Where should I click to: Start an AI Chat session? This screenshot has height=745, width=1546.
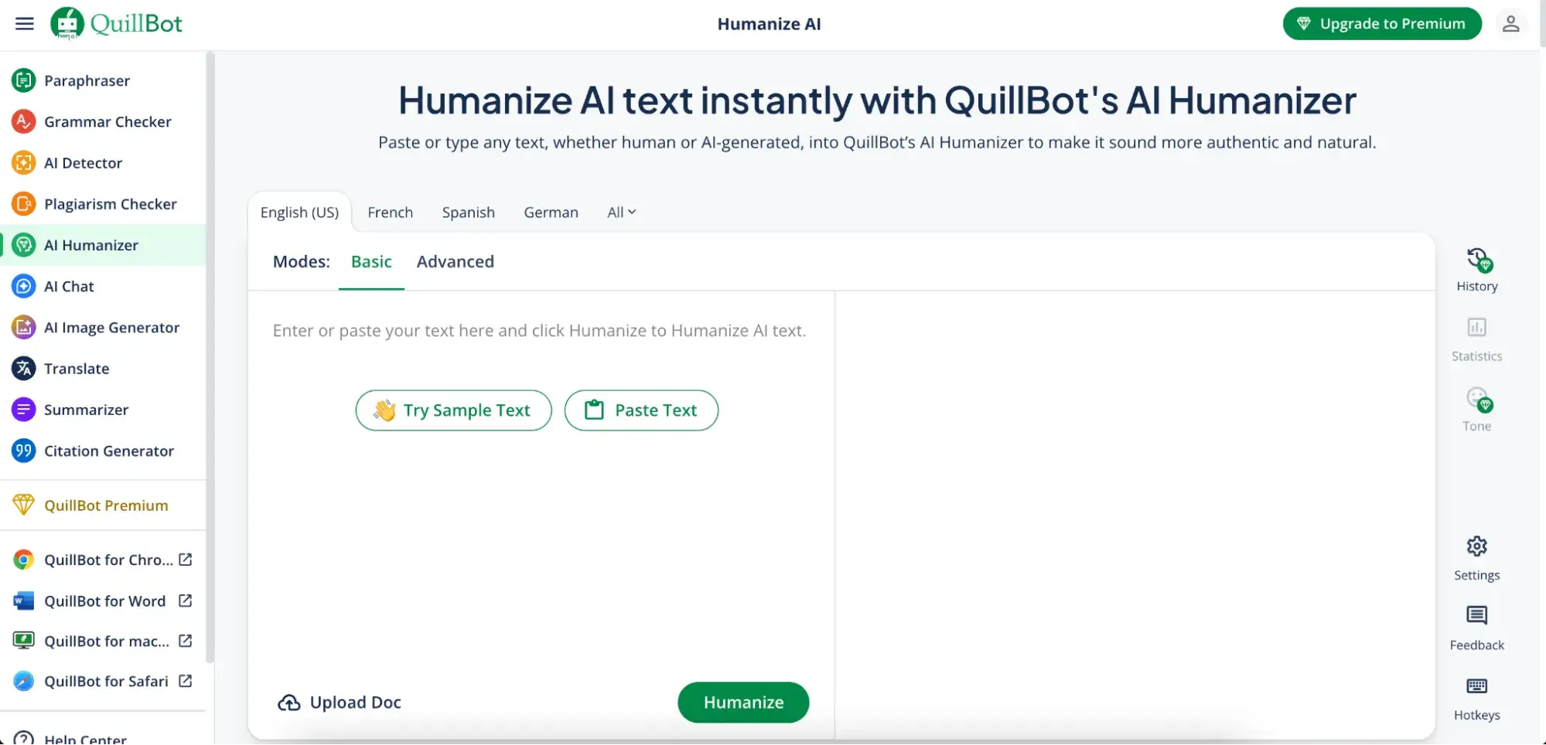tap(68, 286)
